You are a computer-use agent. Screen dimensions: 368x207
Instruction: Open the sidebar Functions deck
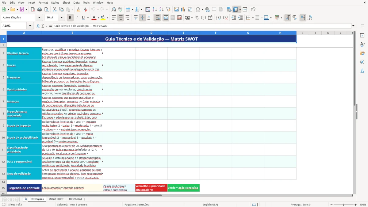(362, 71)
